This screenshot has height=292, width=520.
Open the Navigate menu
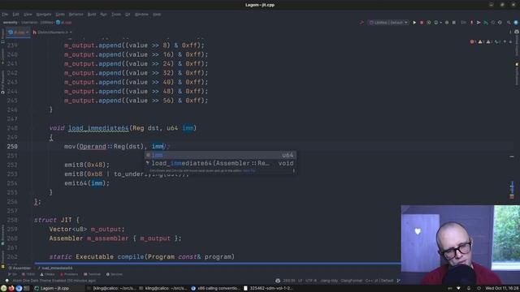44,15
